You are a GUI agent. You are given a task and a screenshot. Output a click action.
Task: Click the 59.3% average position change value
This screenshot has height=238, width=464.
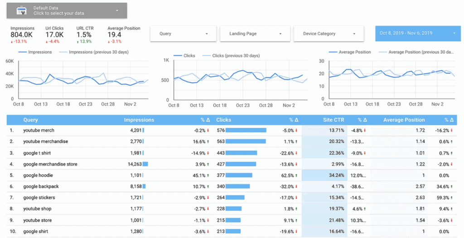tap(443, 197)
